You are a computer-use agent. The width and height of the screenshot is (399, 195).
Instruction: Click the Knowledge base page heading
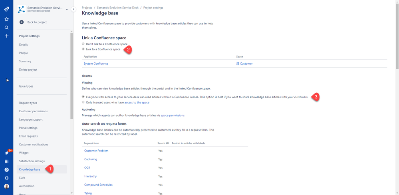click(x=100, y=13)
